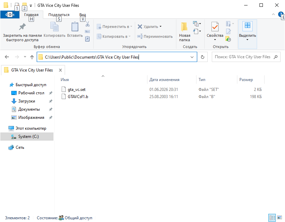Switch to the Главная ribbon tab
Image resolution: width=285 pixels, height=222 pixels.
click(31, 15)
